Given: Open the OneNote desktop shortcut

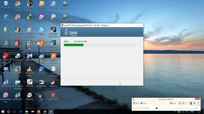Looking at the screenshot, I should [x=41, y=18].
